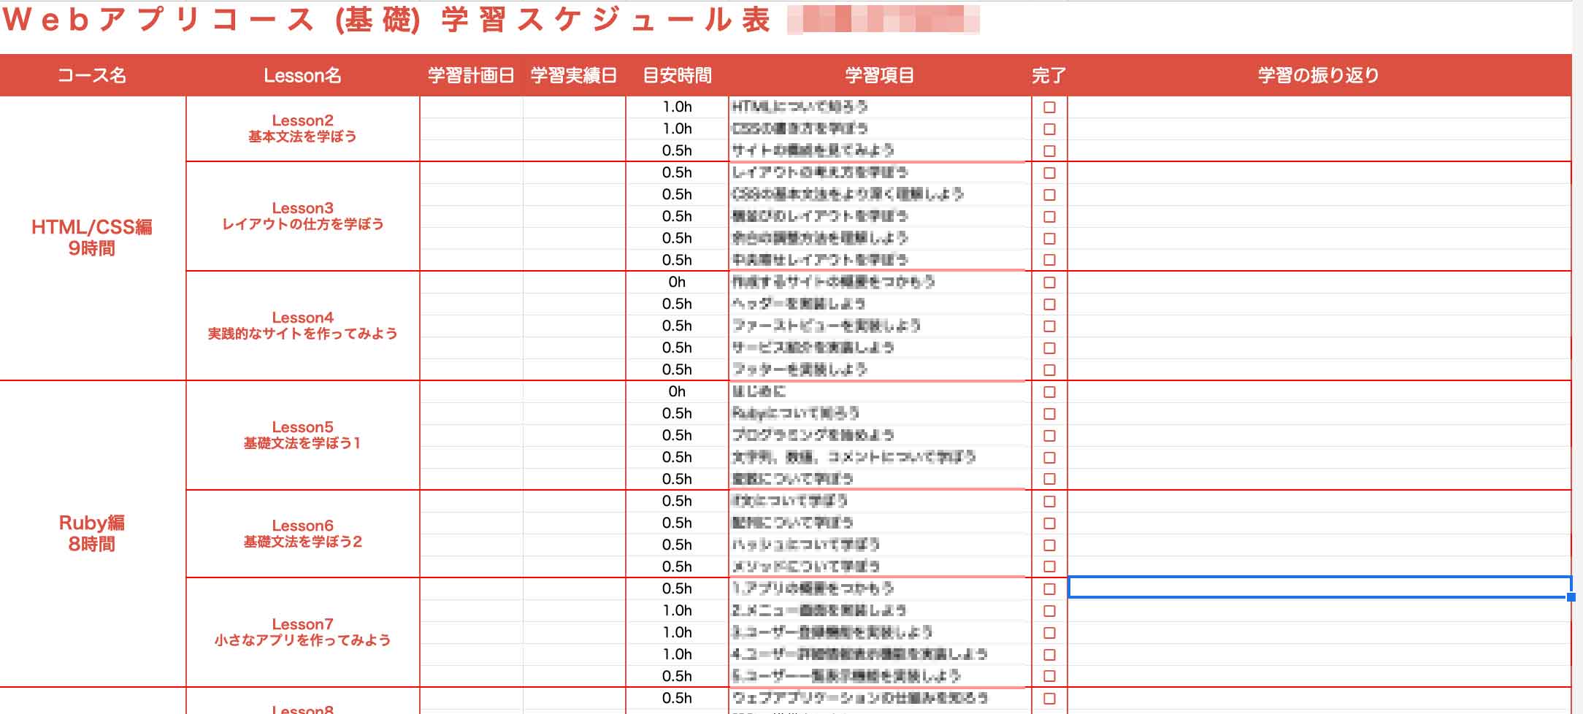The width and height of the screenshot is (1583, 714).
Task: Tick the 完了 box for はじめに row
Action: pos(1049,392)
